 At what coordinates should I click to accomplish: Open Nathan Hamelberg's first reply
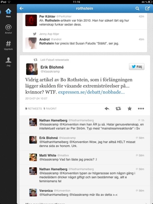tap(85, 124)
